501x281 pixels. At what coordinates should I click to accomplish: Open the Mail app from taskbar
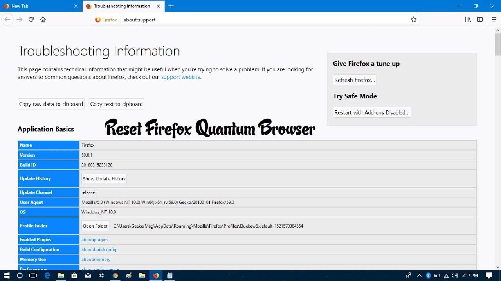tap(88, 276)
